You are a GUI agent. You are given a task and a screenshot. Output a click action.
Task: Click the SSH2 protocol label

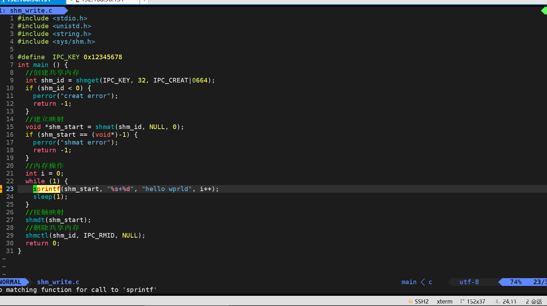point(422,301)
